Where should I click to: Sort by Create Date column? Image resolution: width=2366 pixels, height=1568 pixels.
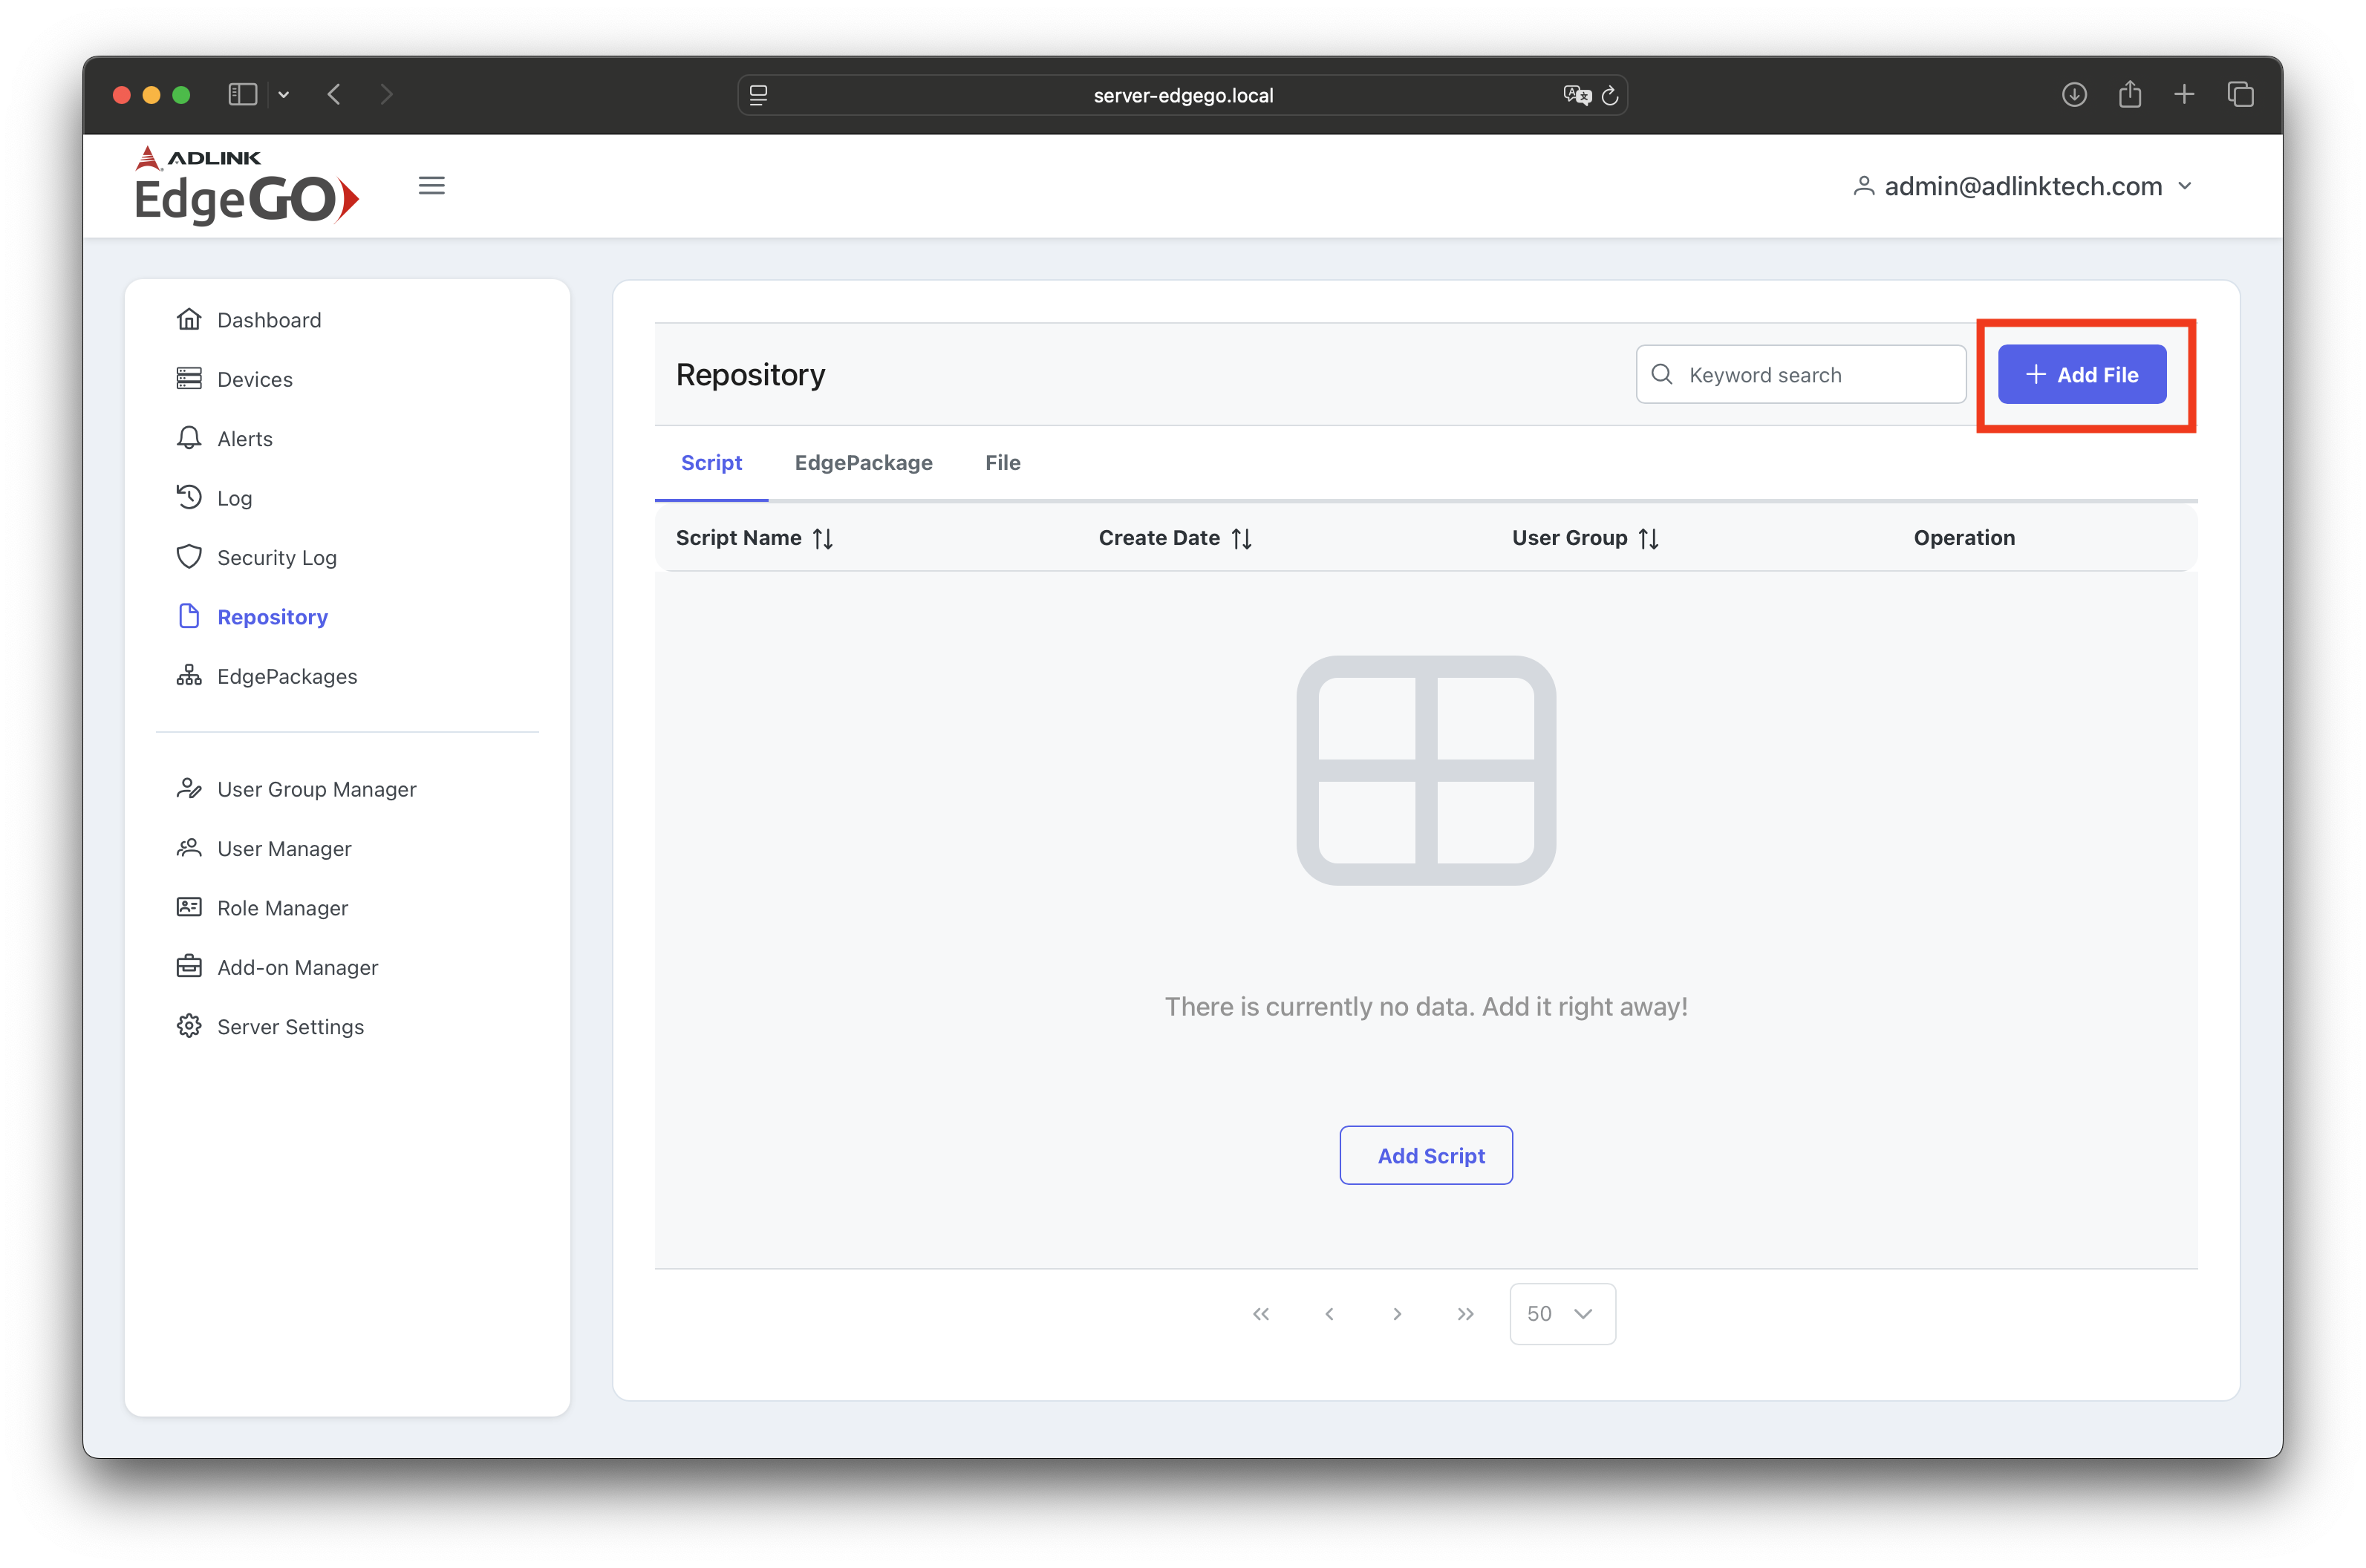1241,539
